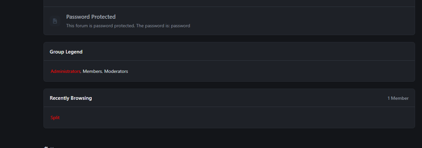Screen dimensions: 422x148
Task: Open the Moderators group link
Action: pos(116,71)
